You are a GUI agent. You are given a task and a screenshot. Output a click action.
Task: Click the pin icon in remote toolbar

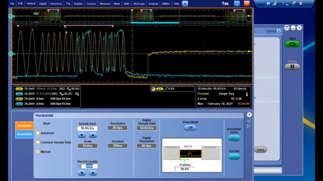click(268, 4)
